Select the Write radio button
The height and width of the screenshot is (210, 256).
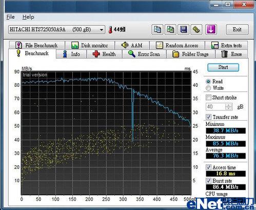(208, 88)
